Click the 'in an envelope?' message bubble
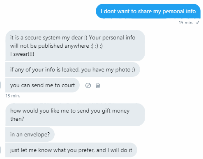The width and height of the screenshot is (203, 159). point(30,134)
